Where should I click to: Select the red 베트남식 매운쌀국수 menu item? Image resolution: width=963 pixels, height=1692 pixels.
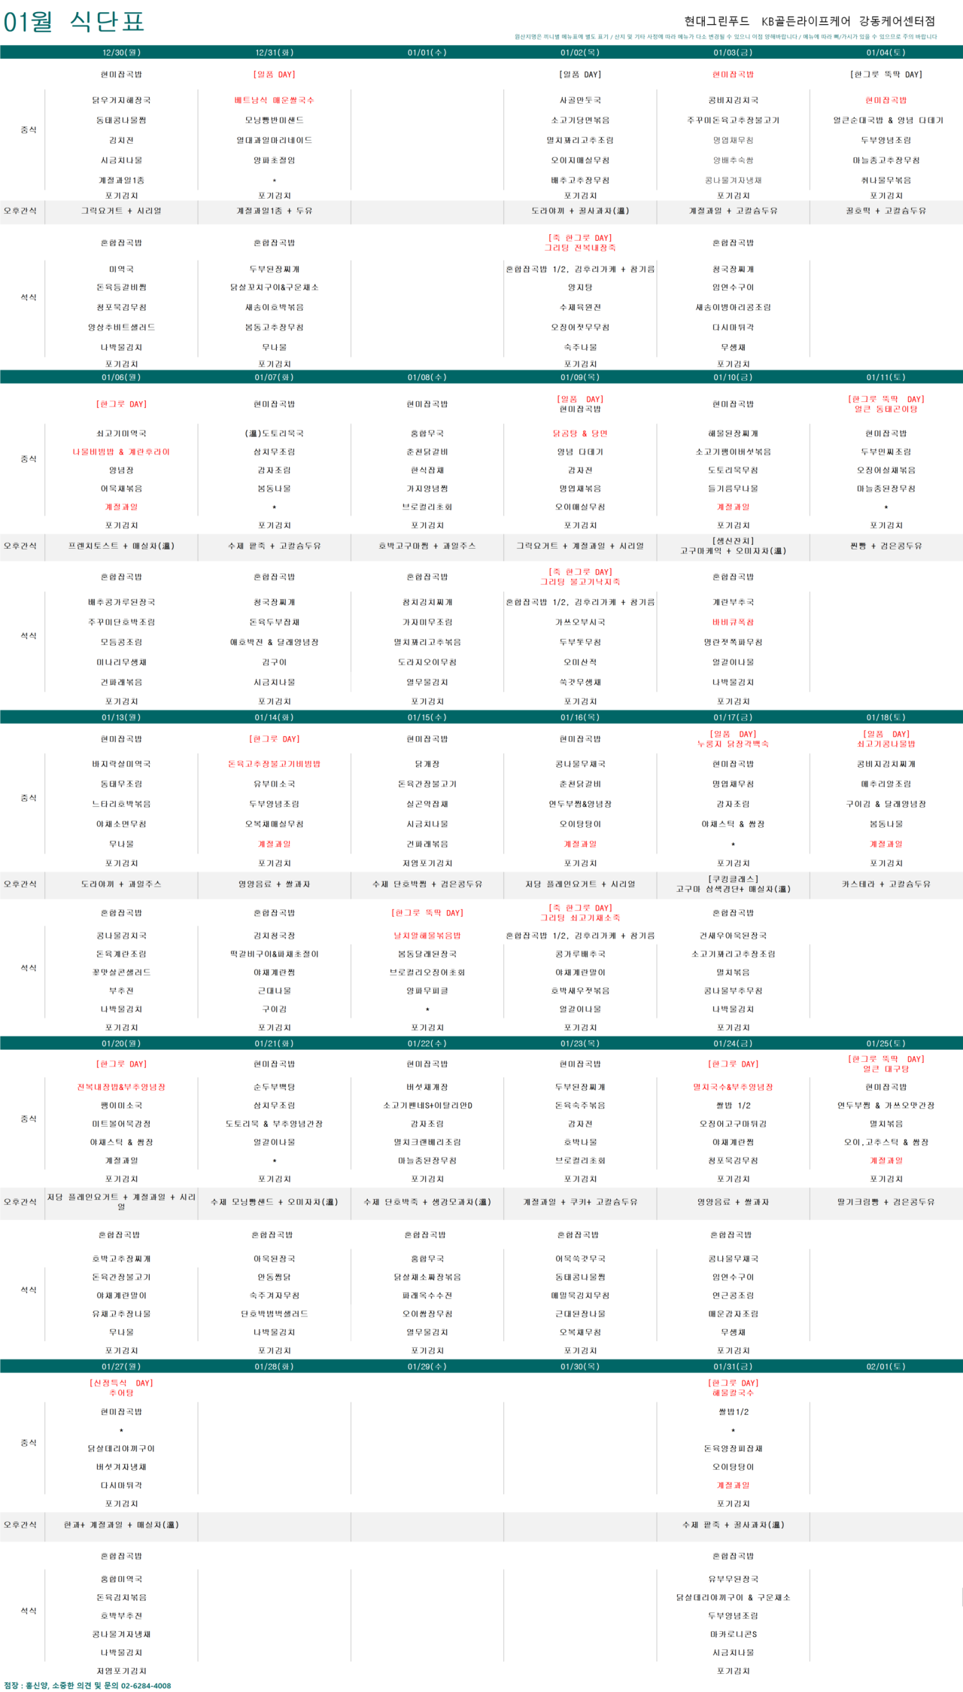(x=274, y=100)
